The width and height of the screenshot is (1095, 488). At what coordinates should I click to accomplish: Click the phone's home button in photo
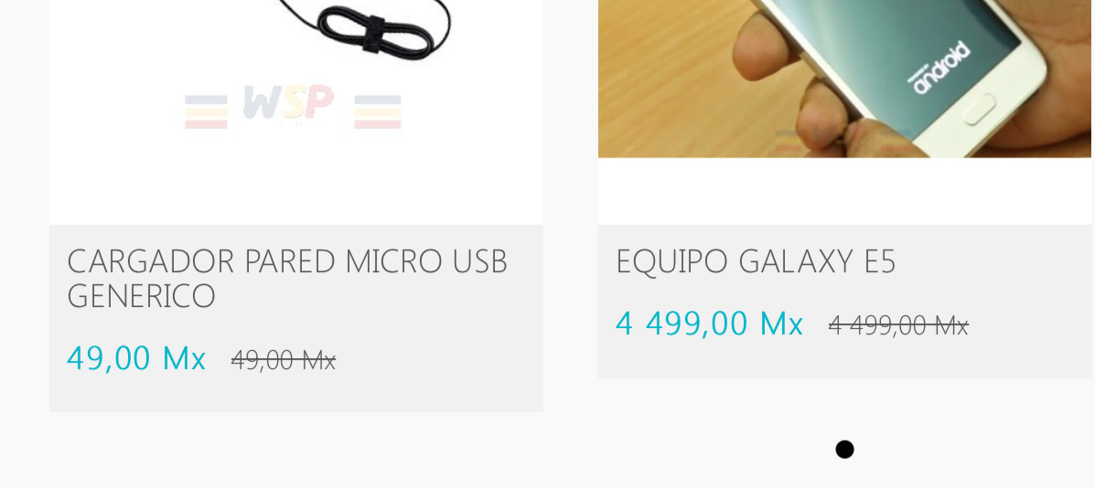point(978,109)
